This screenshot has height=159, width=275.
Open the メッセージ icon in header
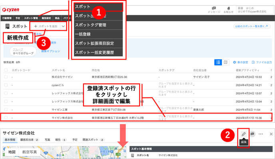(x=213, y=10)
